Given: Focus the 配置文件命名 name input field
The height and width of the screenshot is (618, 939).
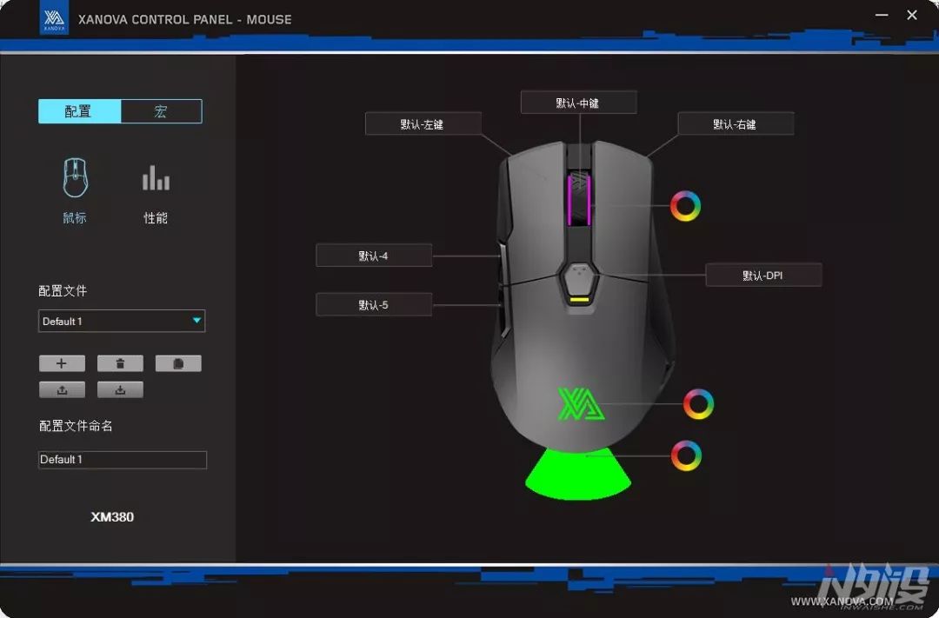Looking at the screenshot, I should click(123, 460).
